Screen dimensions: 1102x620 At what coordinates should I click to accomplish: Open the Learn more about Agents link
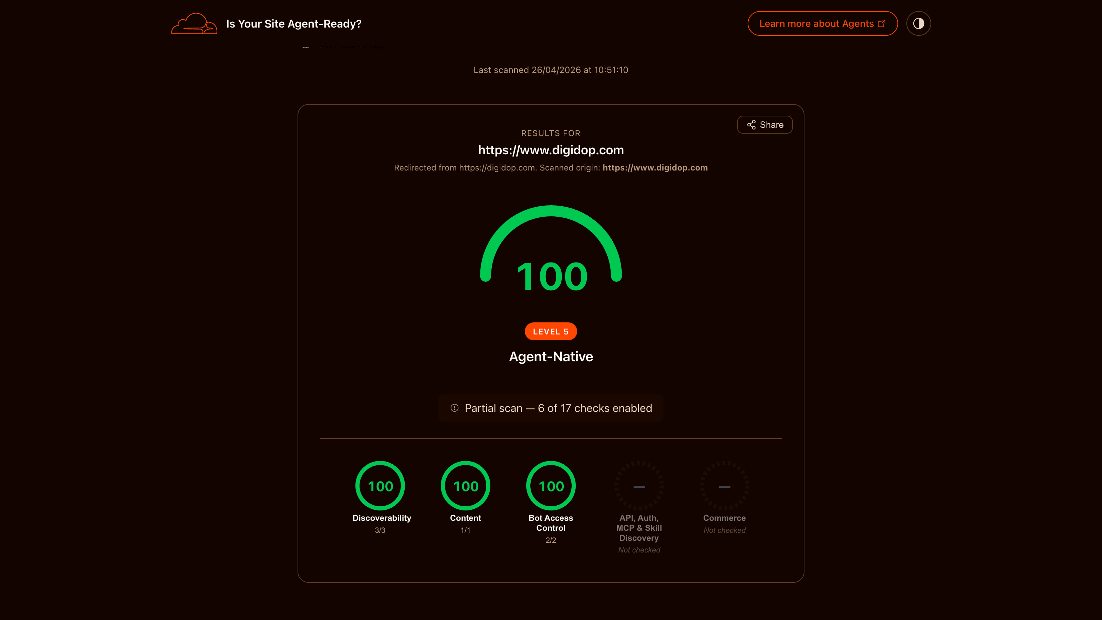coord(822,23)
